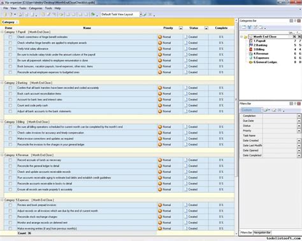The image size is (302, 241).
Task: Click priority icon for 'Count and code petty cash'
Action: pos(160,106)
